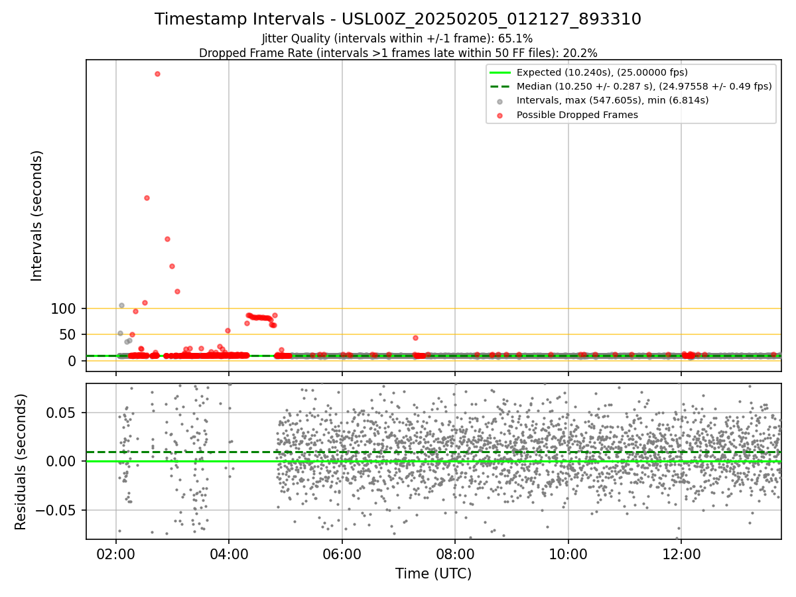This screenshot has width=796, height=597.
Task: Click legend entry 'Expected (10.240s), (25.00000 fps)'
Action: [602, 72]
